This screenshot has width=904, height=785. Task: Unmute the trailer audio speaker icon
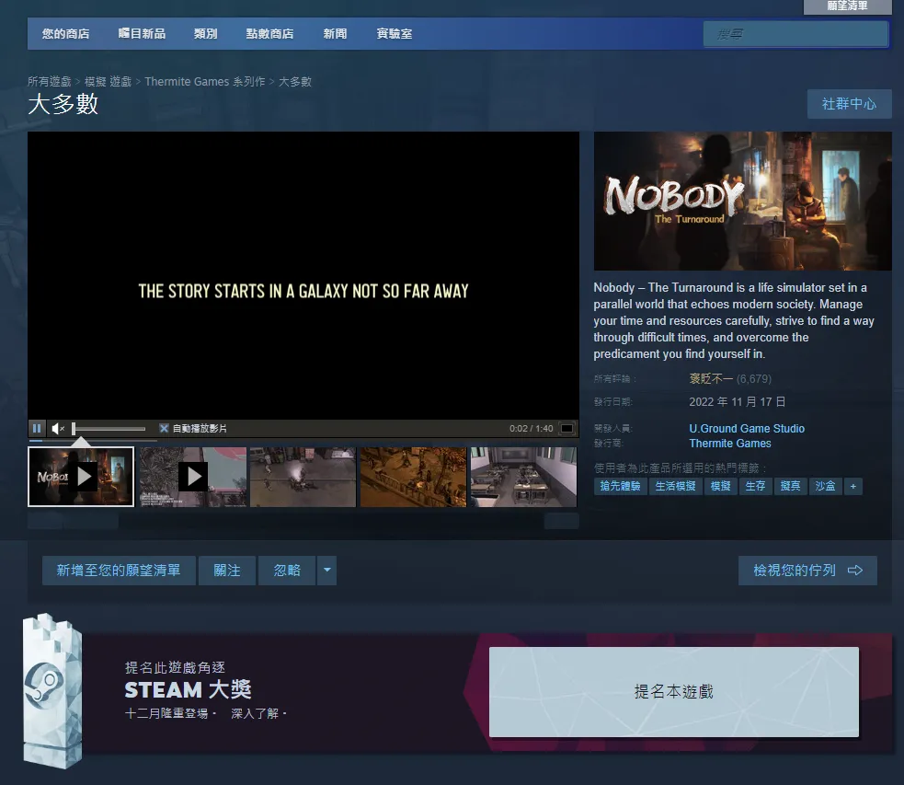(x=58, y=429)
